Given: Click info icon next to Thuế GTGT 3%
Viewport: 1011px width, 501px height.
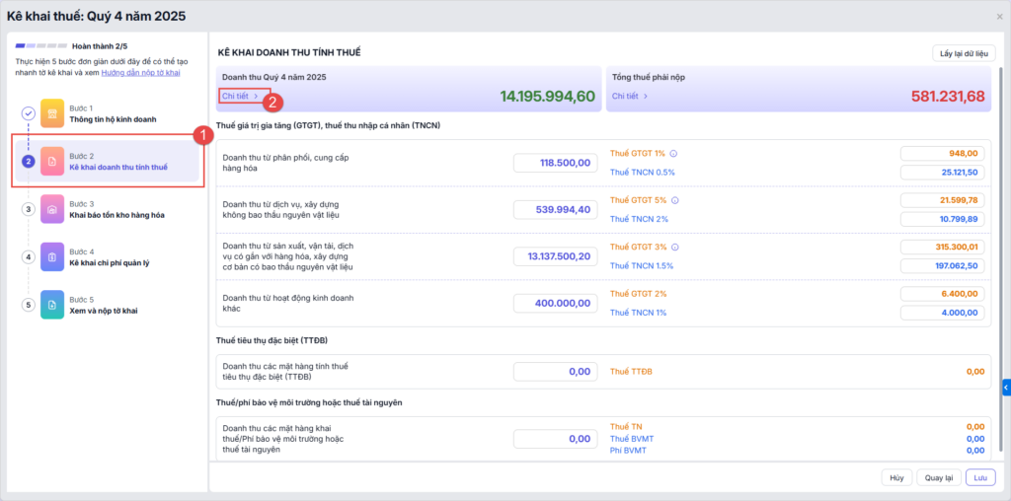Looking at the screenshot, I should [x=673, y=247].
